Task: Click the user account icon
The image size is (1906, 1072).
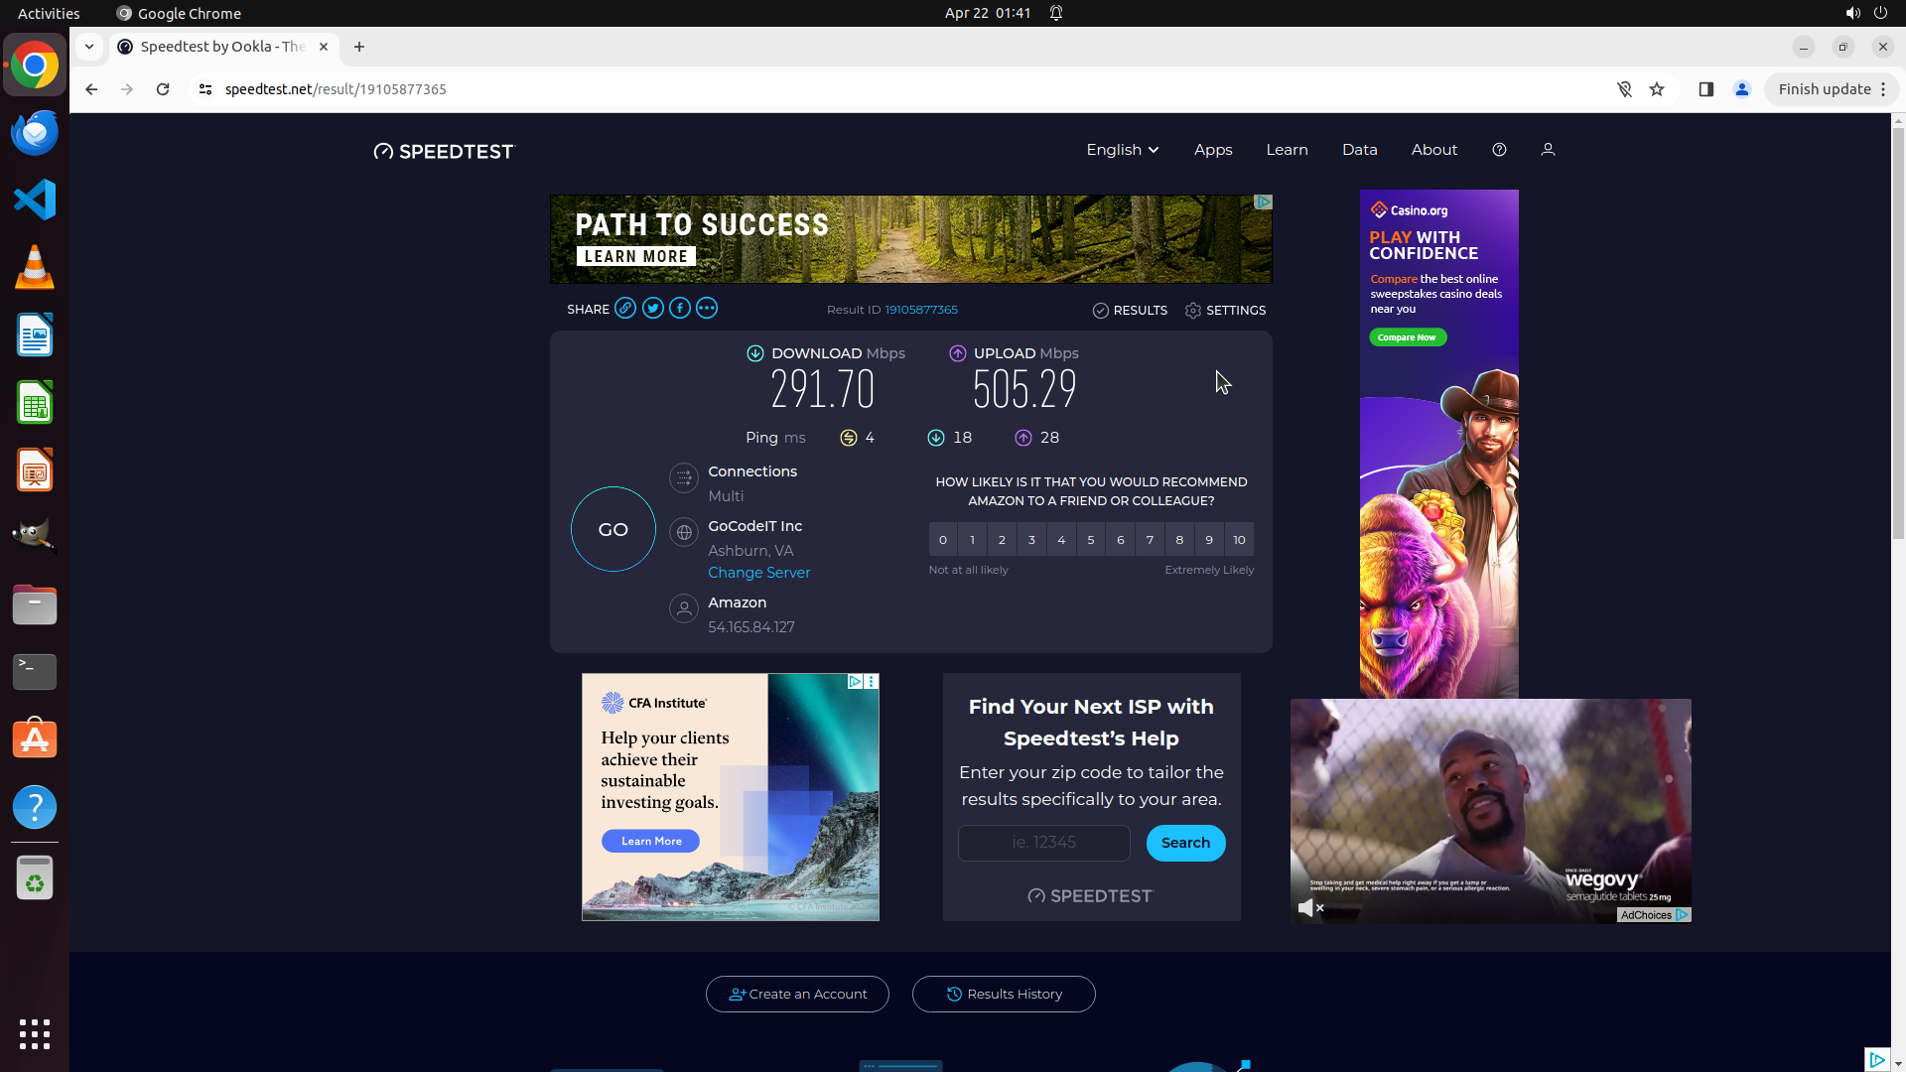Action: click(x=1548, y=150)
